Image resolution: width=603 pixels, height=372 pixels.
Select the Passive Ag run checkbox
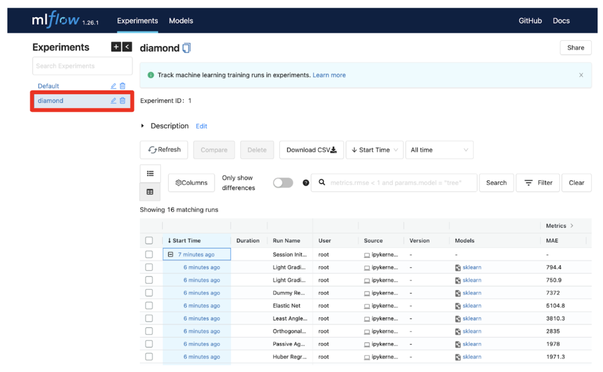[x=149, y=344]
